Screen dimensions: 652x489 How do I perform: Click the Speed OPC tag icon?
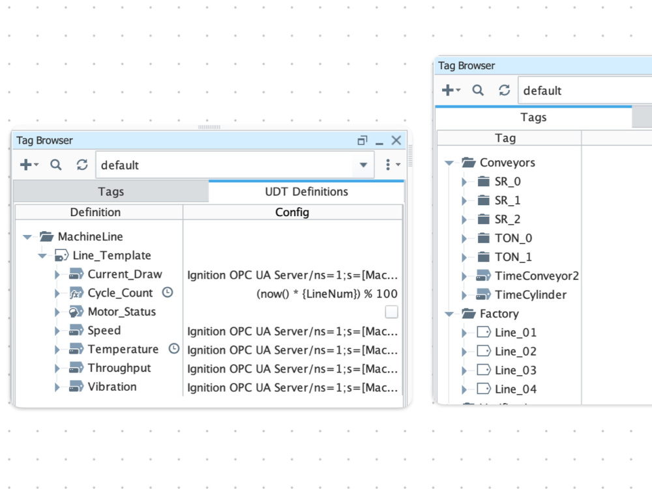tap(76, 330)
